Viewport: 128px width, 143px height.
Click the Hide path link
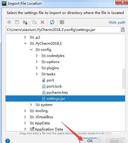[117, 22]
